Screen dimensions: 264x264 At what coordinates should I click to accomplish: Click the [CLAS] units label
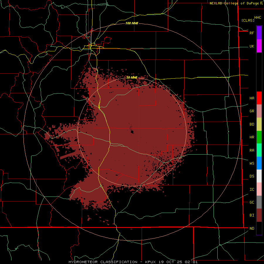tap(248, 21)
